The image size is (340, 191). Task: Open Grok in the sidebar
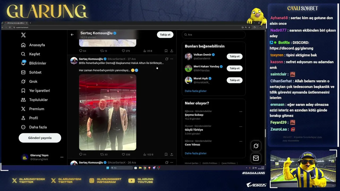[29, 81]
